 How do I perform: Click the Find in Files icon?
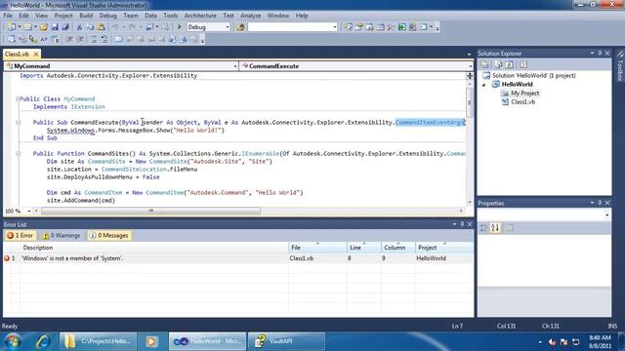click(240, 27)
